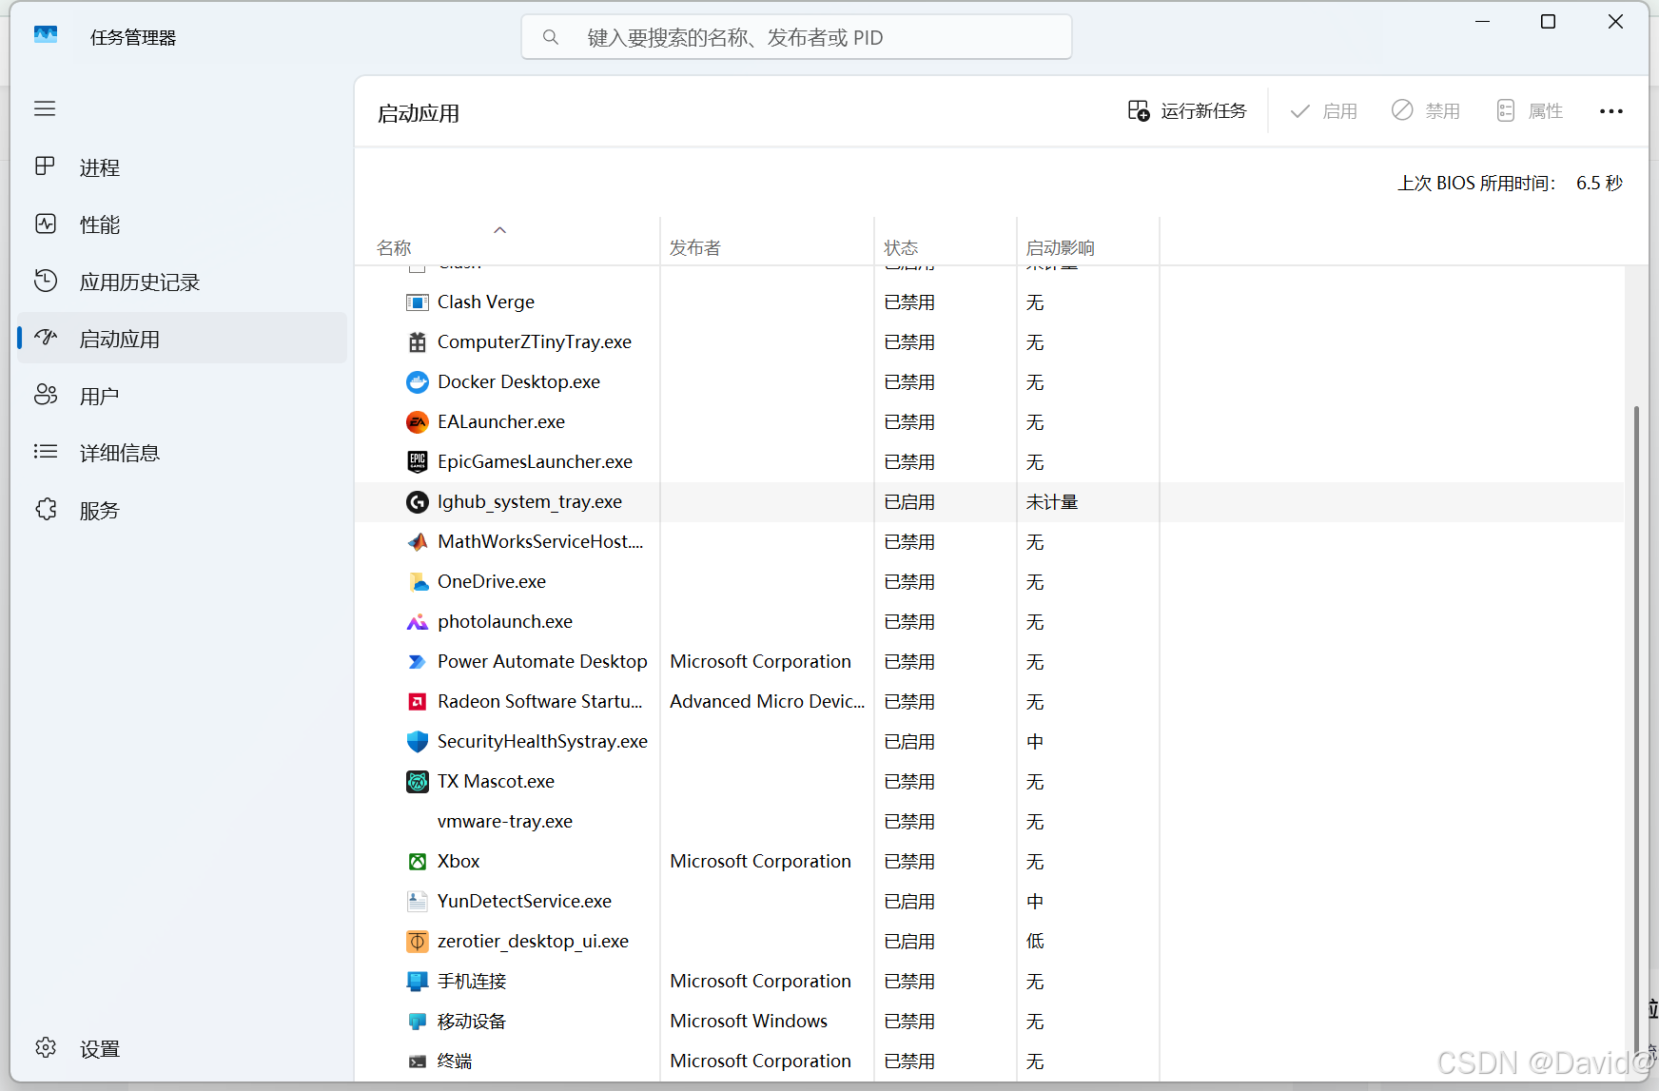This screenshot has height=1091, width=1659.
Task: Click the OneDrive.exe icon
Action: [417, 582]
